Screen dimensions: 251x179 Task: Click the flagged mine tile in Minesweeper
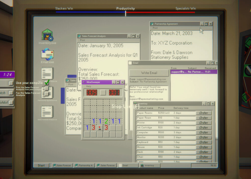100,128
